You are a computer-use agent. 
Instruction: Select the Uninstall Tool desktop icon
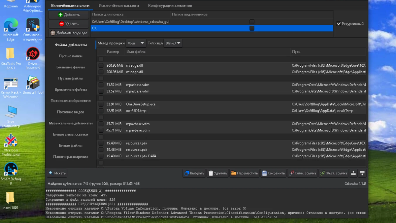(x=33, y=85)
